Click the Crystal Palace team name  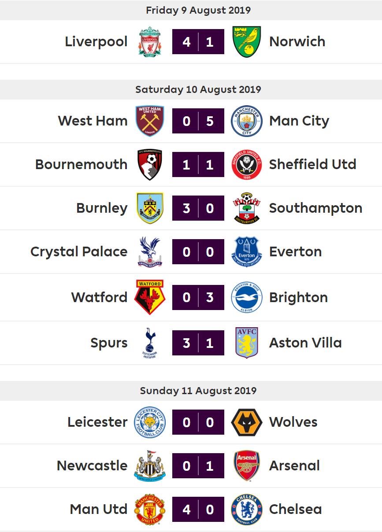(79, 251)
